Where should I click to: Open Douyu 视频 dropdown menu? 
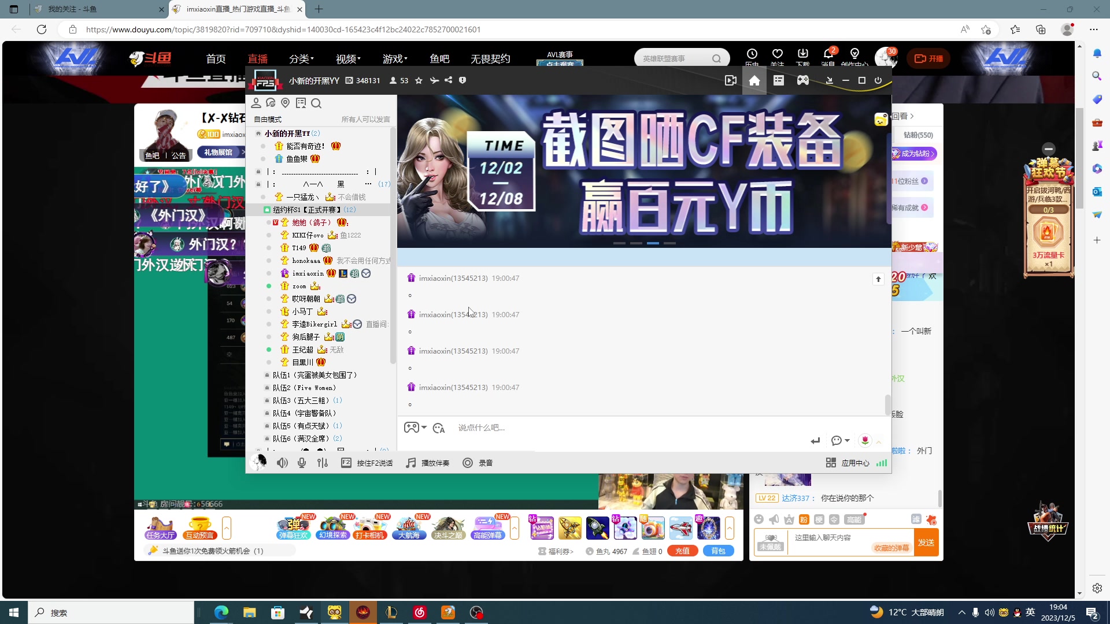[348, 58]
